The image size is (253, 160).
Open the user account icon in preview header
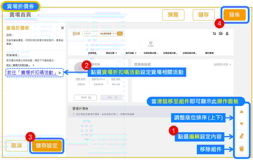(x=227, y=34)
